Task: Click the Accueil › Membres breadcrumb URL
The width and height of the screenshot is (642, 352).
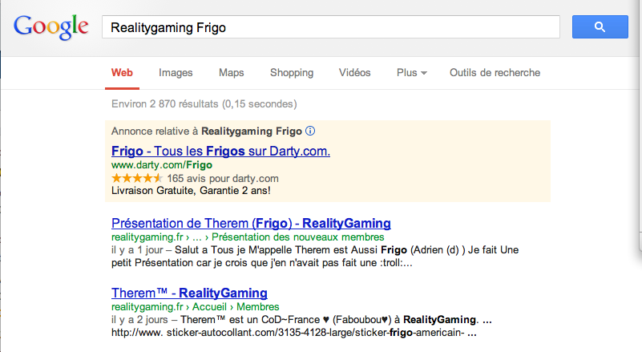Action: tap(236, 307)
